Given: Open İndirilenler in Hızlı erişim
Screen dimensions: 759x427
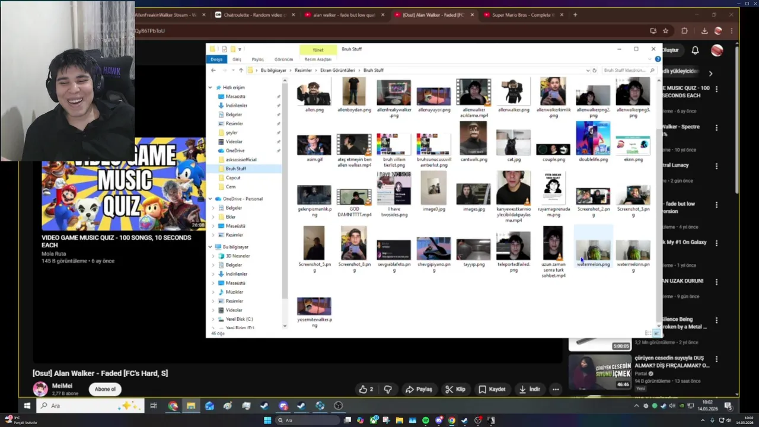Looking at the screenshot, I should click(x=236, y=105).
